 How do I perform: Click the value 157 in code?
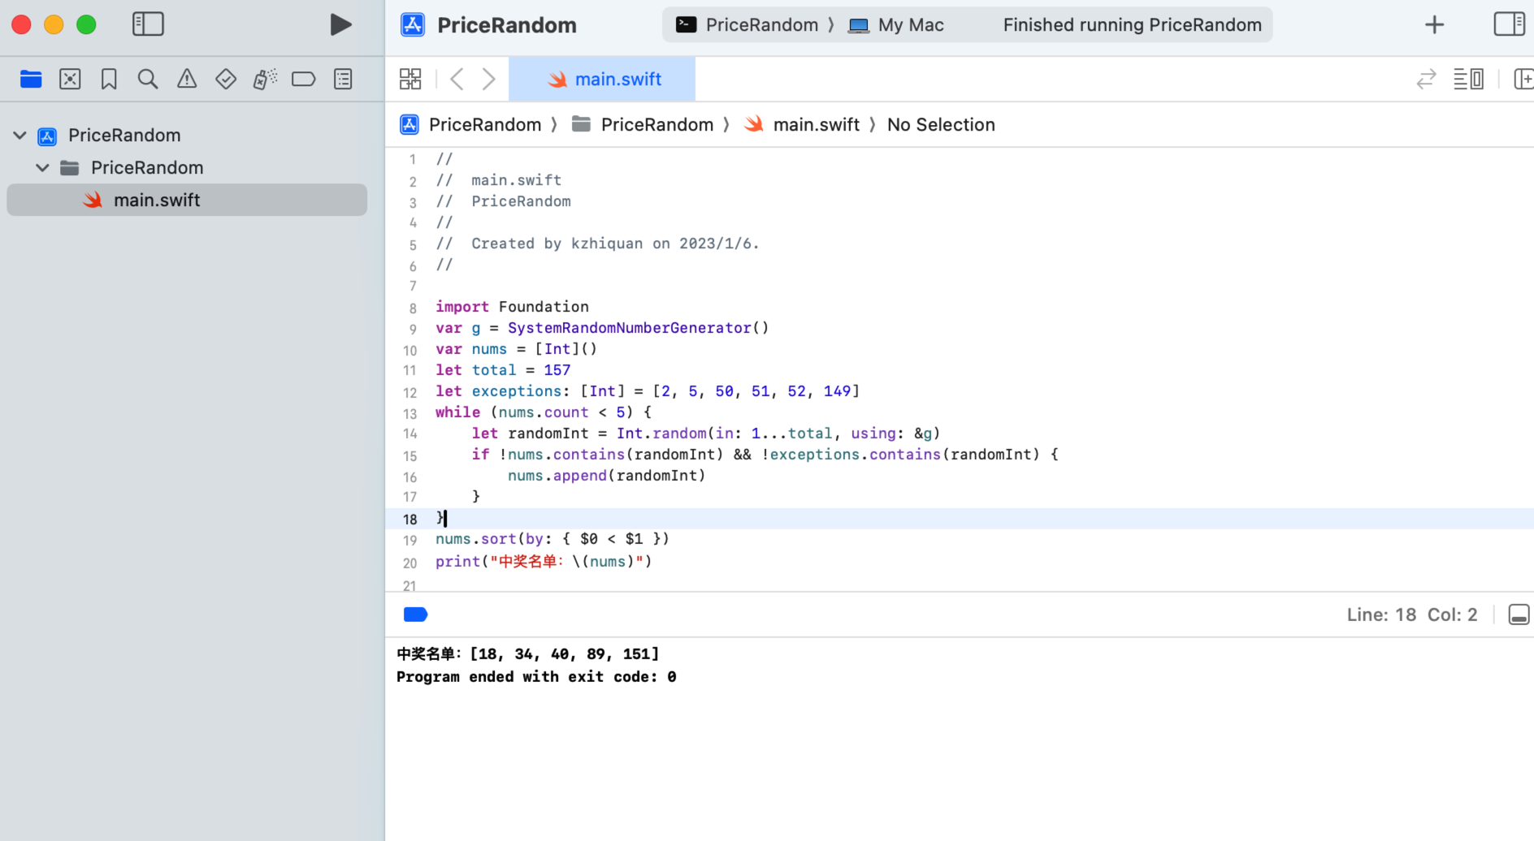557,370
